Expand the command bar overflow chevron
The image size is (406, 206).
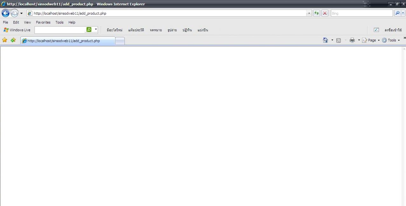pyautogui.click(x=404, y=38)
